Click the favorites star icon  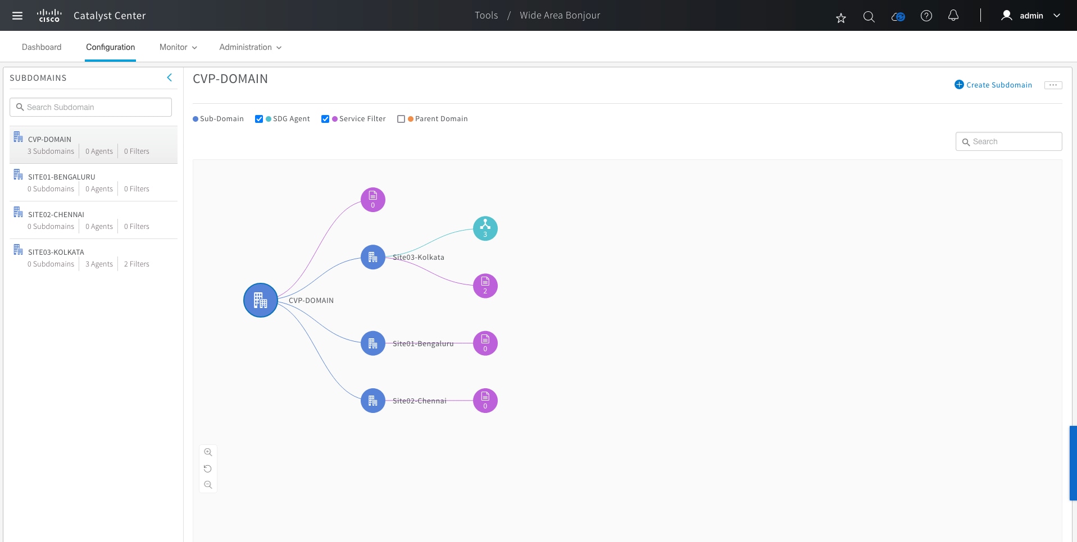(x=840, y=18)
